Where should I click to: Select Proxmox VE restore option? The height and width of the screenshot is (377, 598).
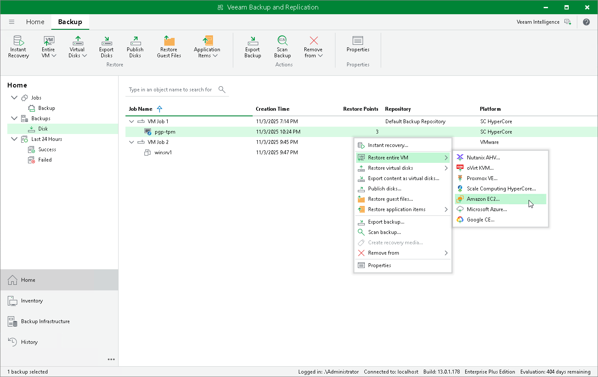point(501,178)
